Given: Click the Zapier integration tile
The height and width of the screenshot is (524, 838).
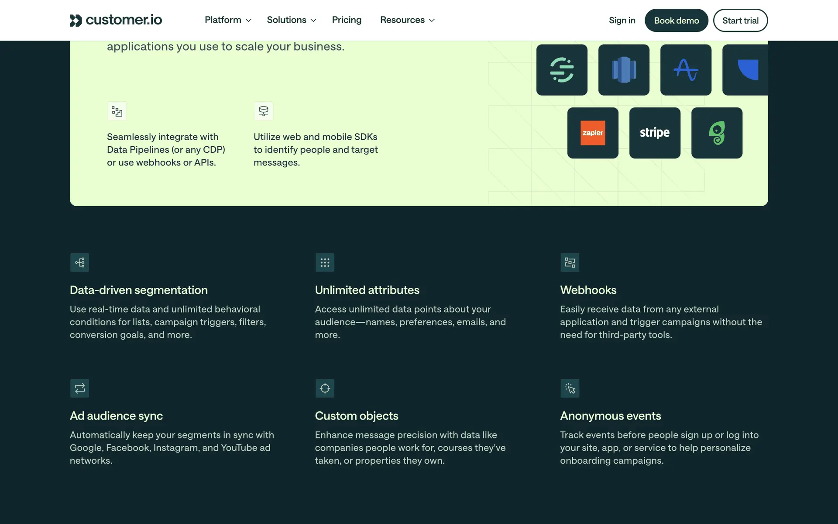Looking at the screenshot, I should coord(593,133).
